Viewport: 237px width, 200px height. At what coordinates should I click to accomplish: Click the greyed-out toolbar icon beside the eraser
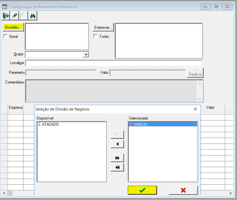click(23, 16)
